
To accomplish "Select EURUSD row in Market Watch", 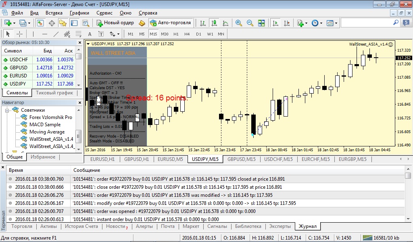I will point(38,75).
